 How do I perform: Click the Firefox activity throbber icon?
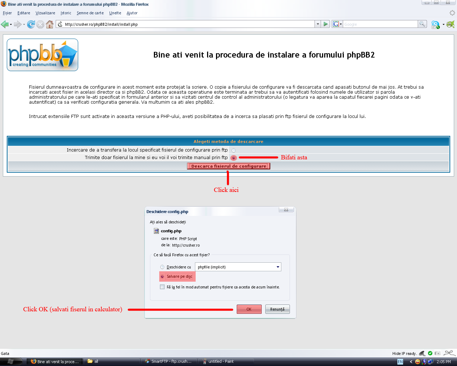(452, 13)
